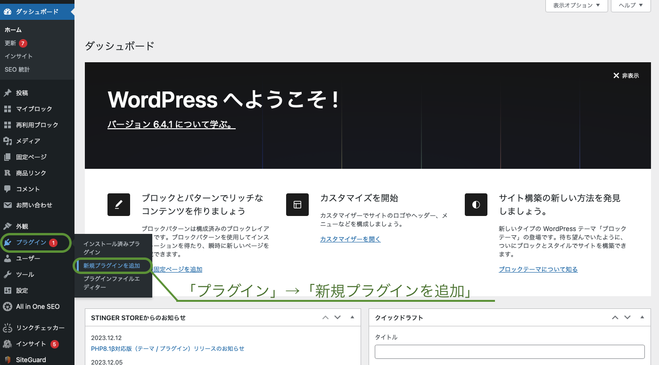The height and width of the screenshot is (365, 659).
Task: Dismiss welcome panel with 非表示 X
Action: pos(626,75)
